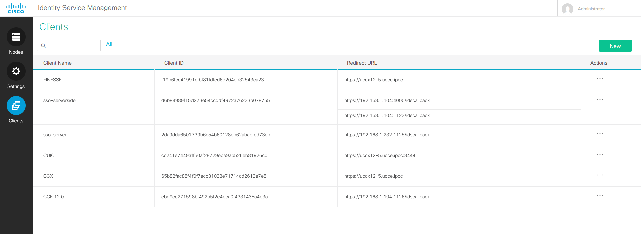The height and width of the screenshot is (234, 641).
Task: Click the New client button
Action: pyautogui.click(x=615, y=46)
